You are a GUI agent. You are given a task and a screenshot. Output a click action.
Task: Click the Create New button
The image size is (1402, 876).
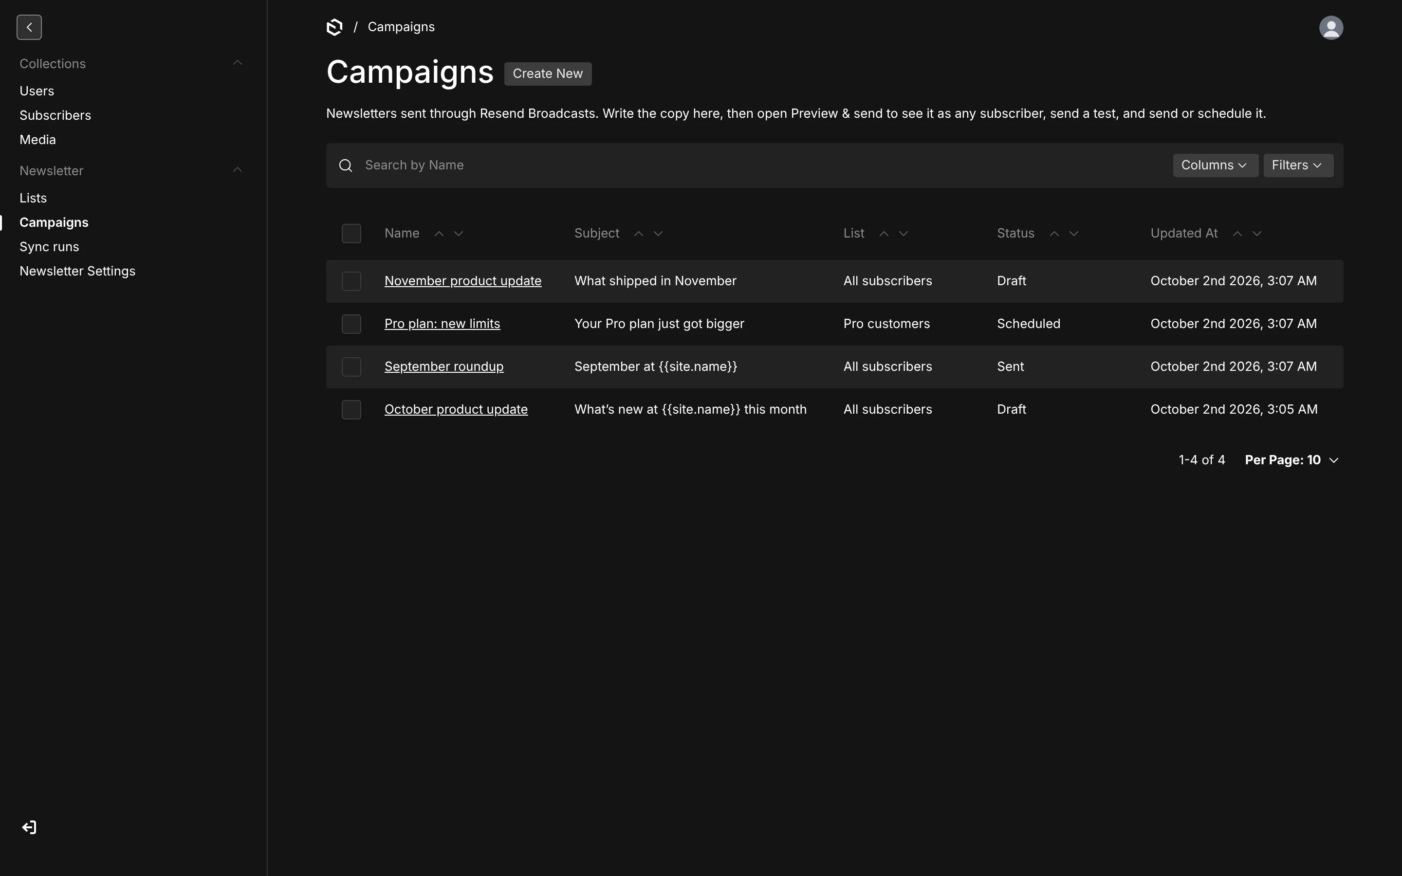[x=548, y=73]
